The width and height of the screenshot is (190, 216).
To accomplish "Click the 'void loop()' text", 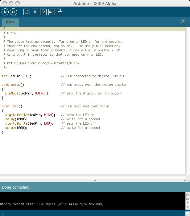I will pyautogui.click(x=12, y=106).
